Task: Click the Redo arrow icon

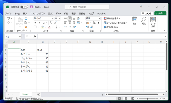Action: click(x=9, y=23)
